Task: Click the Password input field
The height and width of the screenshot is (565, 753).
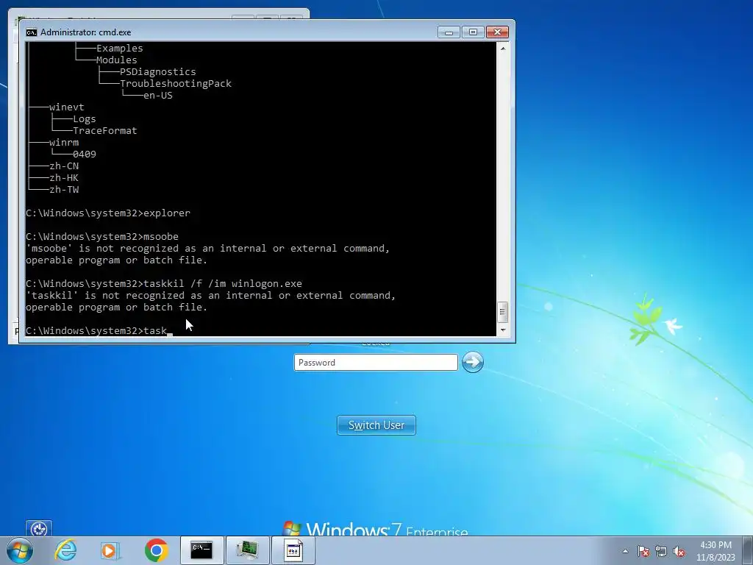Action: click(376, 362)
